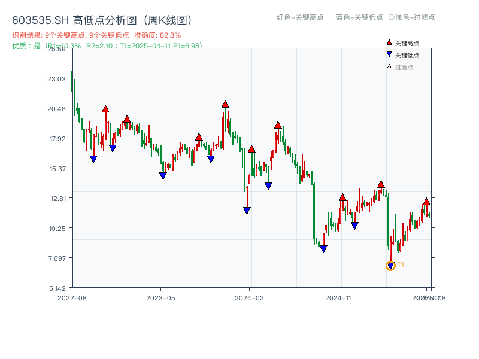
Task: Click the first red triangle marker near 2022-08
Action: 106,109
